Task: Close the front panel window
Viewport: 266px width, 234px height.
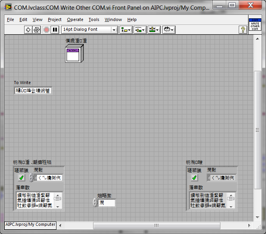Action: [x=250, y=5]
